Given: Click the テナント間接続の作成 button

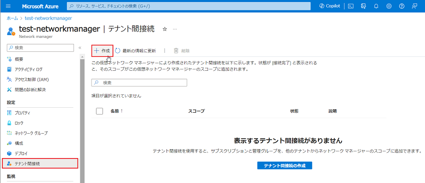Looking at the screenshot, I should 284,166.
